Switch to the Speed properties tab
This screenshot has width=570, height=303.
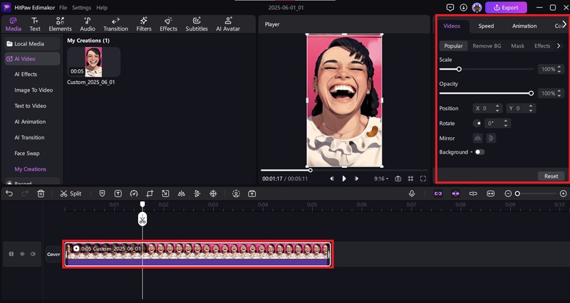[486, 26]
